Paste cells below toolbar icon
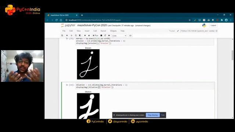This screenshot has height=132, width=235. click(80, 36)
